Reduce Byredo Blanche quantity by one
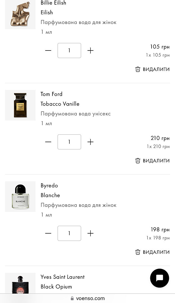This screenshot has width=175, height=303. click(x=48, y=233)
